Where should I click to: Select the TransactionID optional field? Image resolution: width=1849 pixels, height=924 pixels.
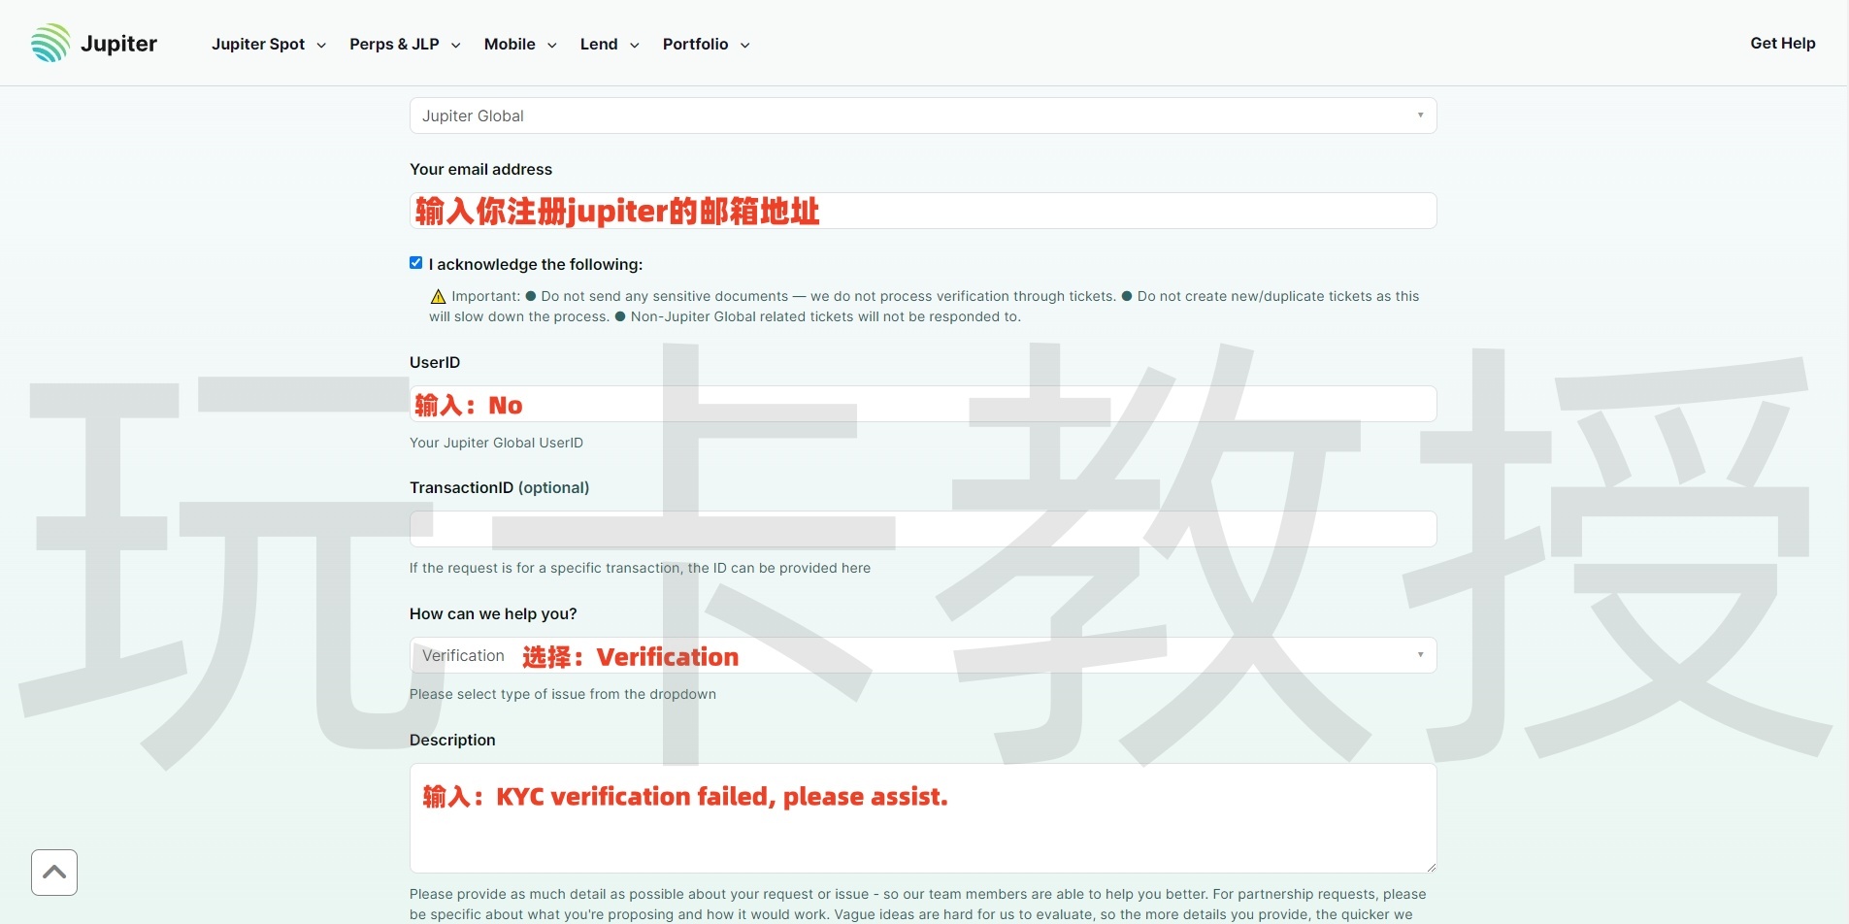[922, 529]
